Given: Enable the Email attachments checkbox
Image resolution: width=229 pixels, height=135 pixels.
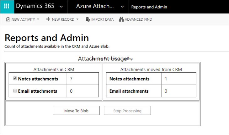Looking at the screenshot, I should pos(15,91).
